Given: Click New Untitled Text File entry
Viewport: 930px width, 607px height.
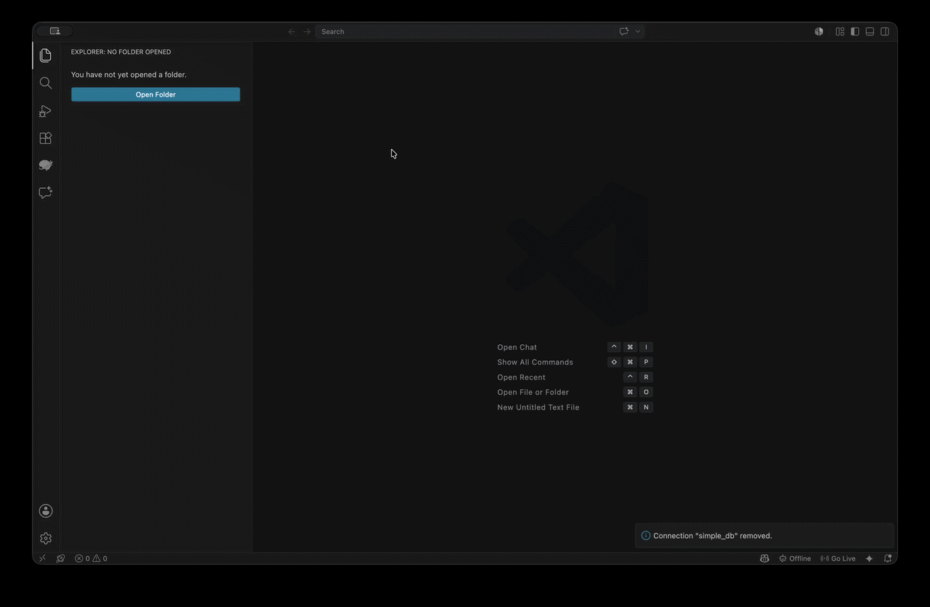Looking at the screenshot, I should [x=575, y=407].
